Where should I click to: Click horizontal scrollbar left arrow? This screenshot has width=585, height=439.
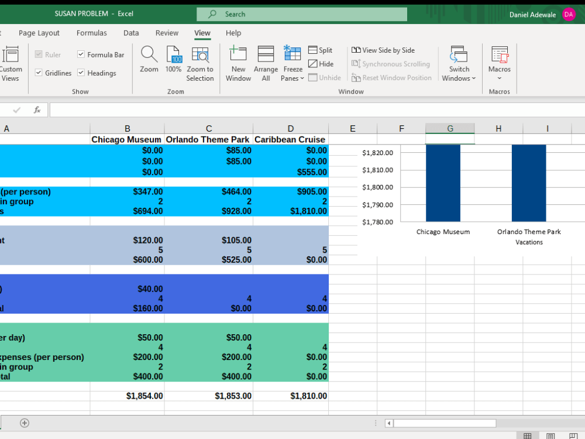pos(389,423)
